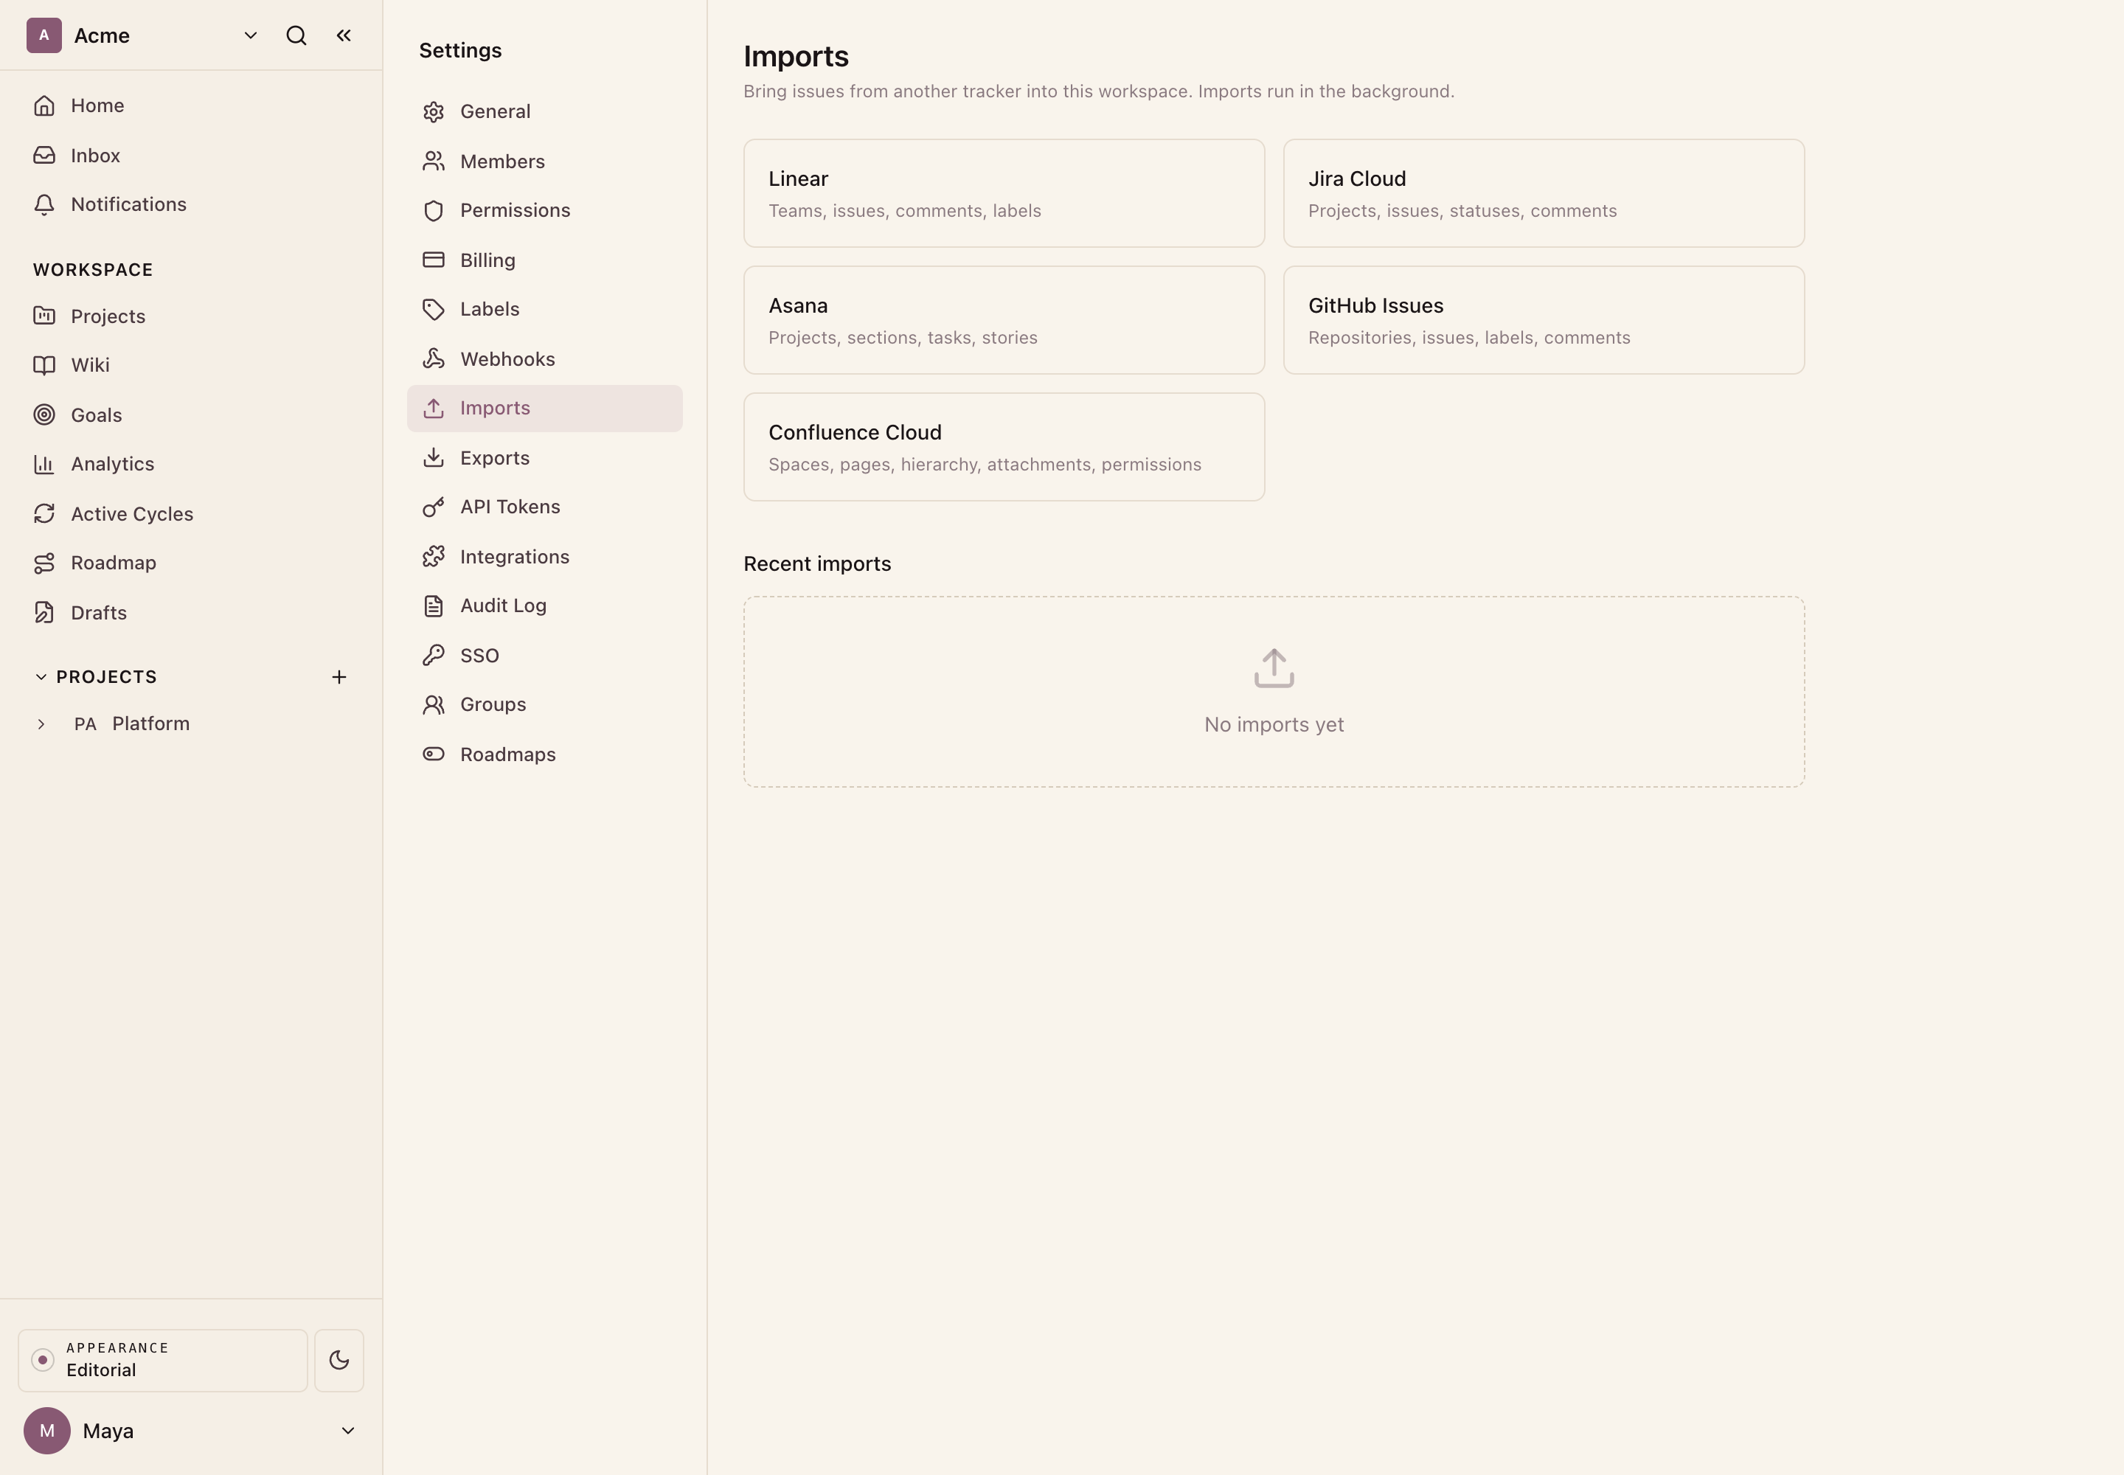Click the Exports download icon
This screenshot has height=1475, width=2124.
[x=434, y=457]
